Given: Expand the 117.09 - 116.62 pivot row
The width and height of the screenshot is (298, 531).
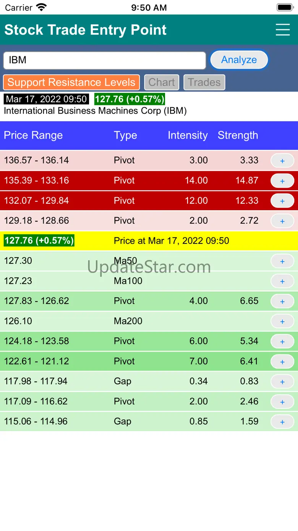Looking at the screenshot, I should point(282,402).
